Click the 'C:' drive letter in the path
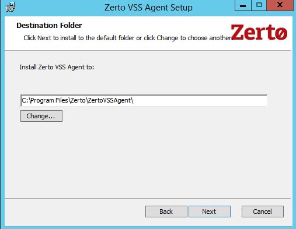 coord(25,100)
